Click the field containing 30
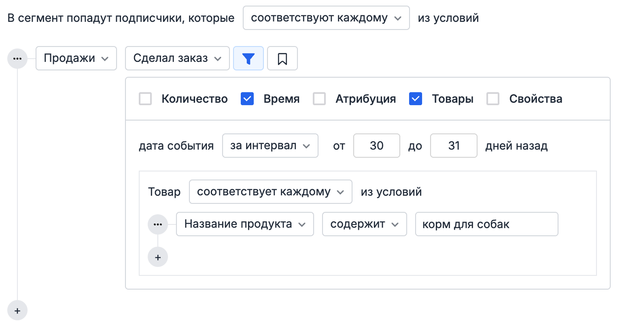 pos(376,146)
